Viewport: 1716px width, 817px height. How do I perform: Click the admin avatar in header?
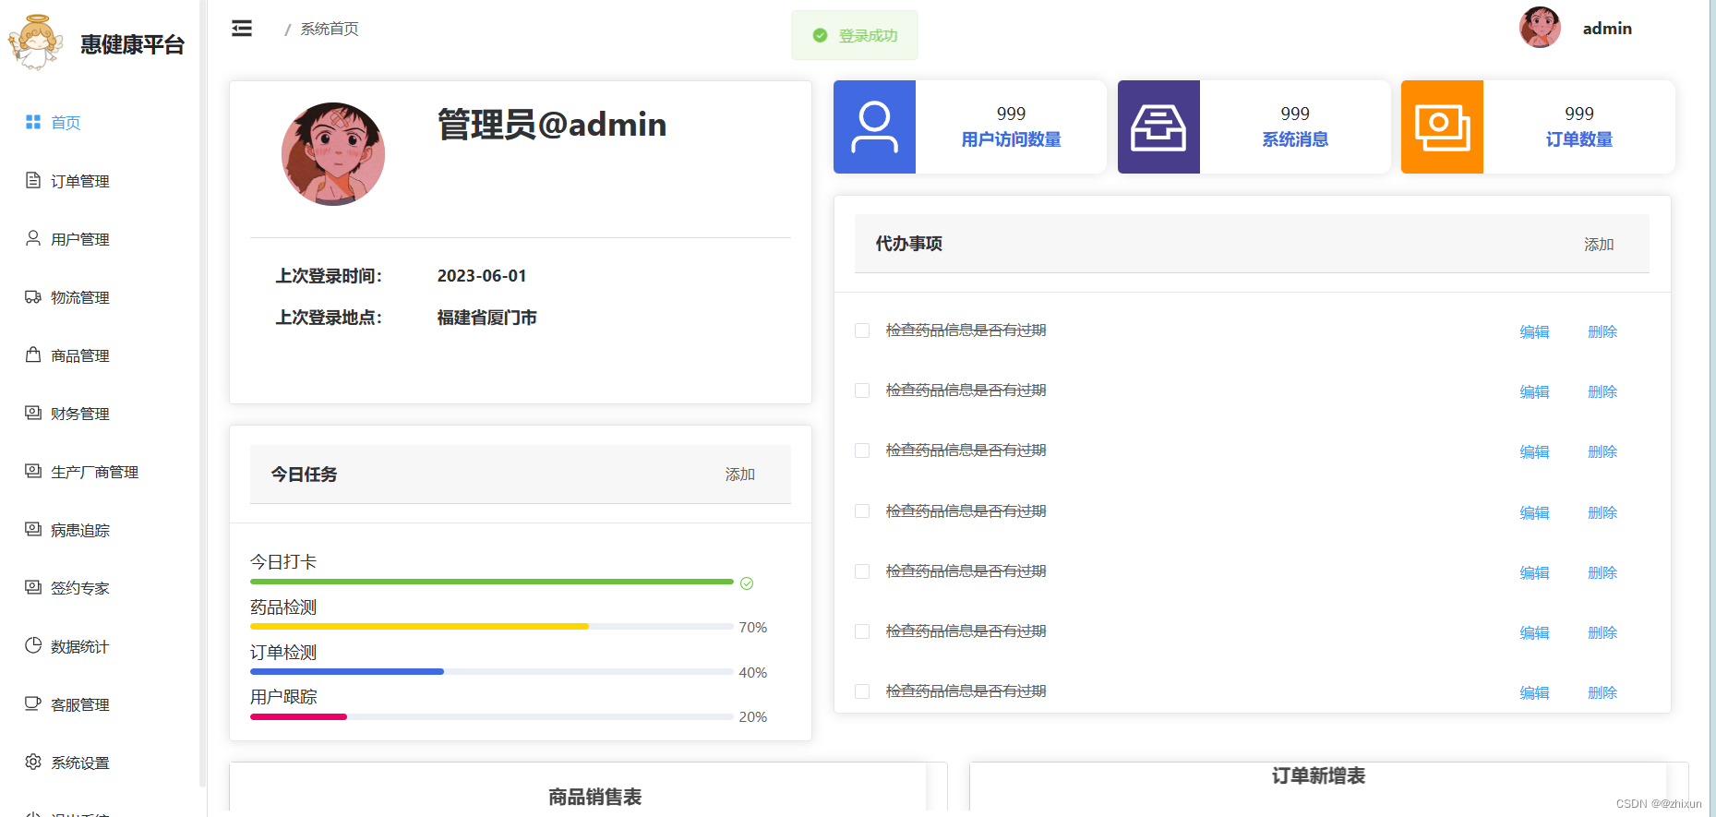click(x=1540, y=28)
